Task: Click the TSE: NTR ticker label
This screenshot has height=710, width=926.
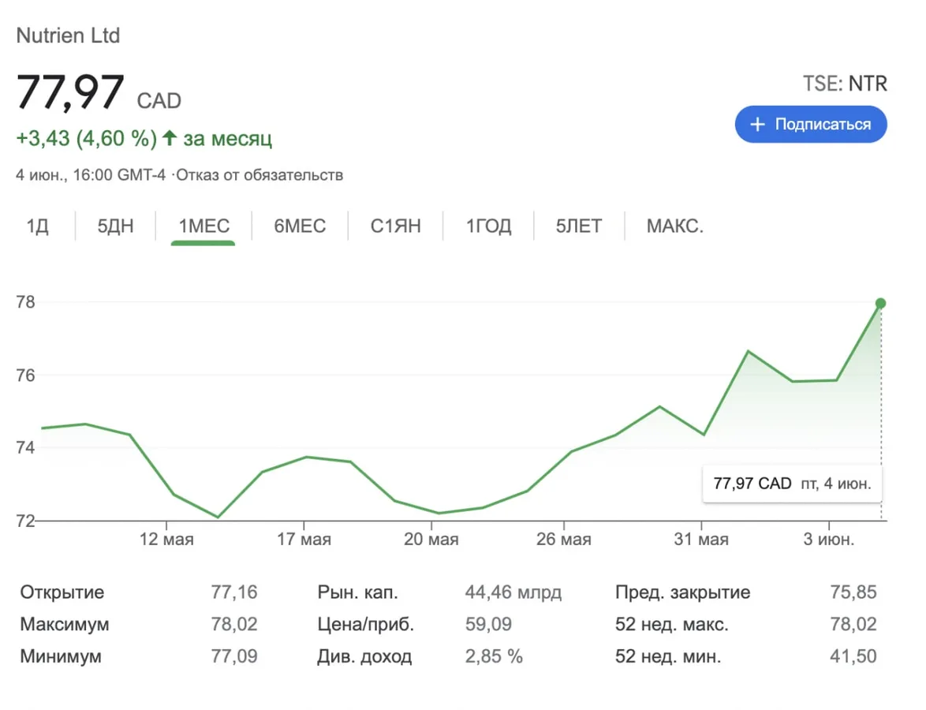Action: click(x=845, y=84)
